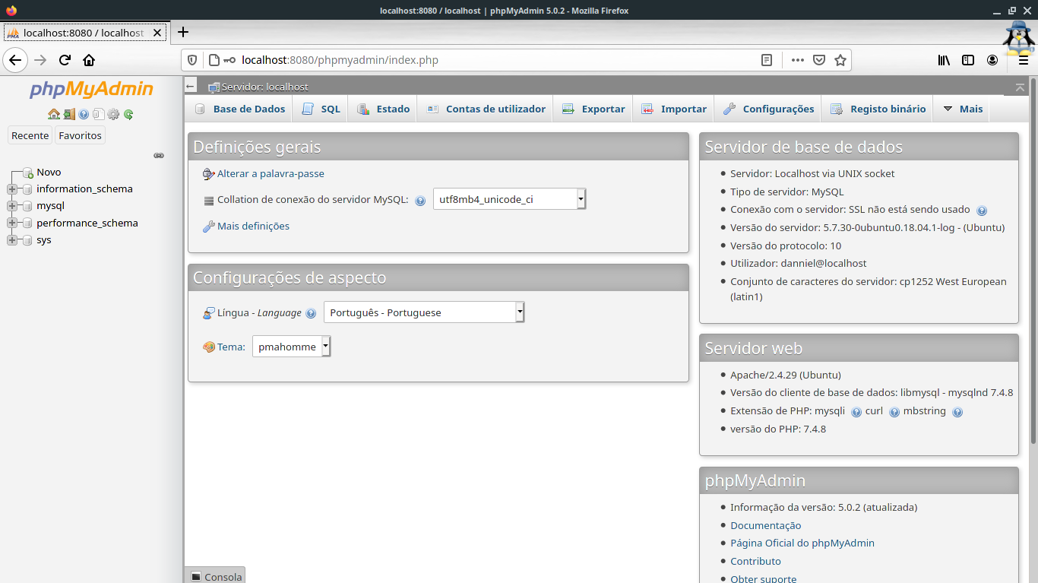Screen dimensions: 1038x583
Task: Open Página Oficial do phpMyAdmin link
Action: point(802,543)
